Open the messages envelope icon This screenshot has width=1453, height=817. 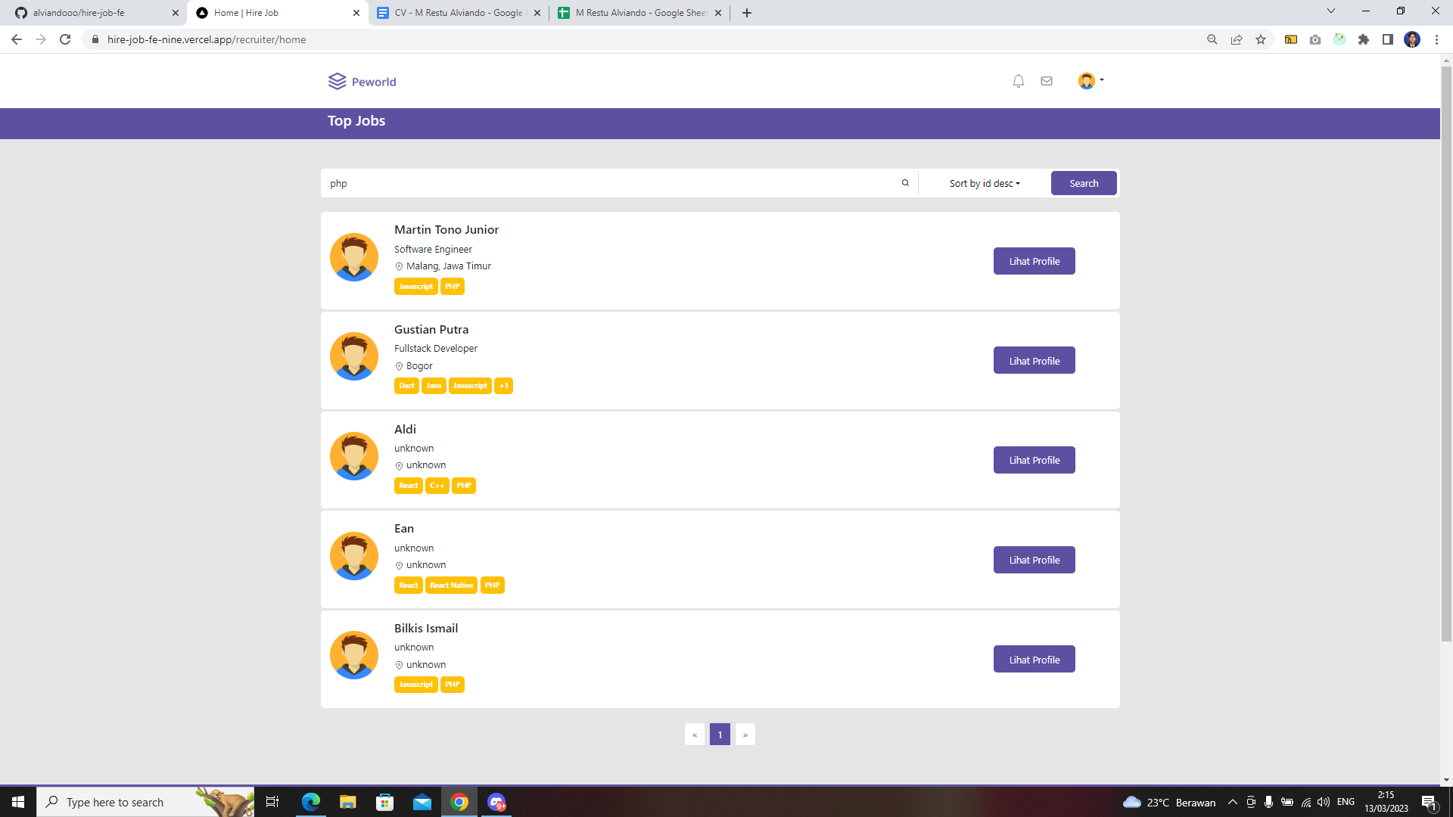point(1047,80)
